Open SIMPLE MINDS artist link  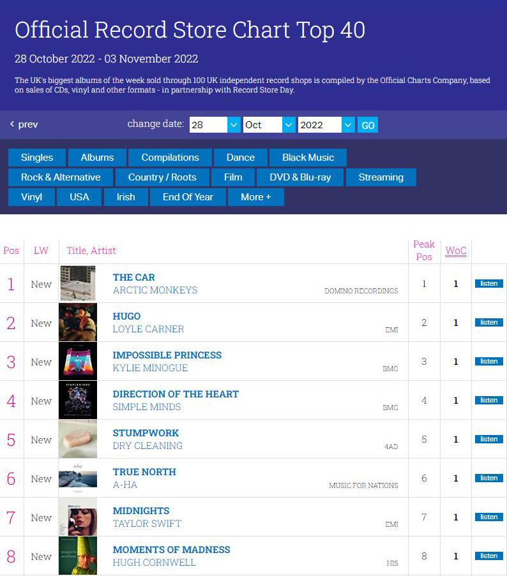(x=147, y=407)
